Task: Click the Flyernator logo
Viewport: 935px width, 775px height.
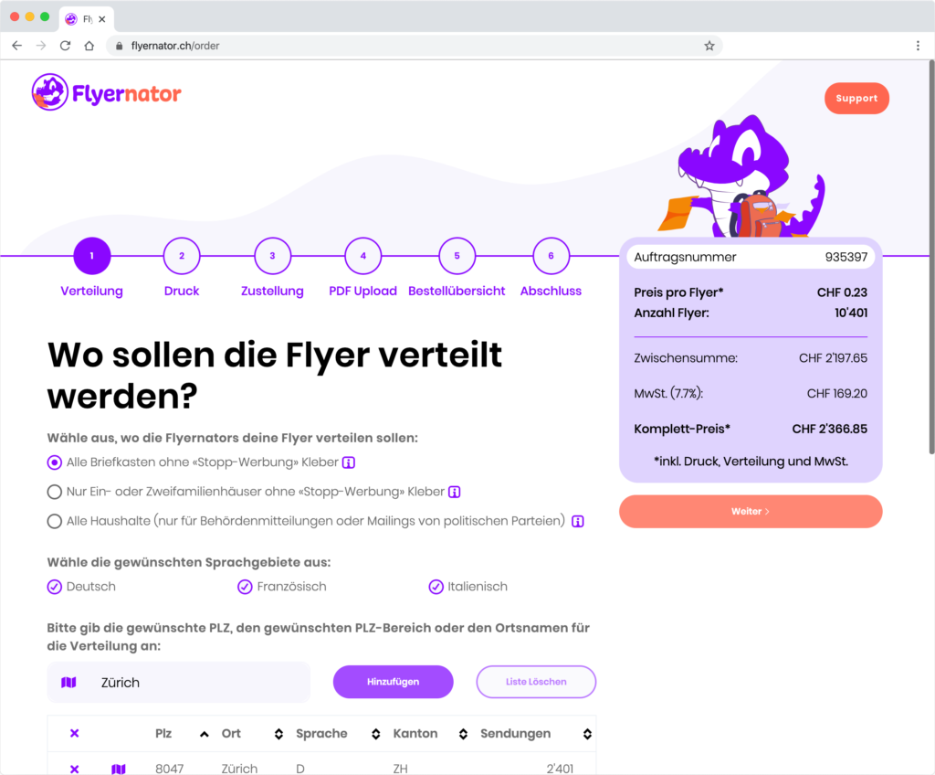Action: (x=106, y=92)
